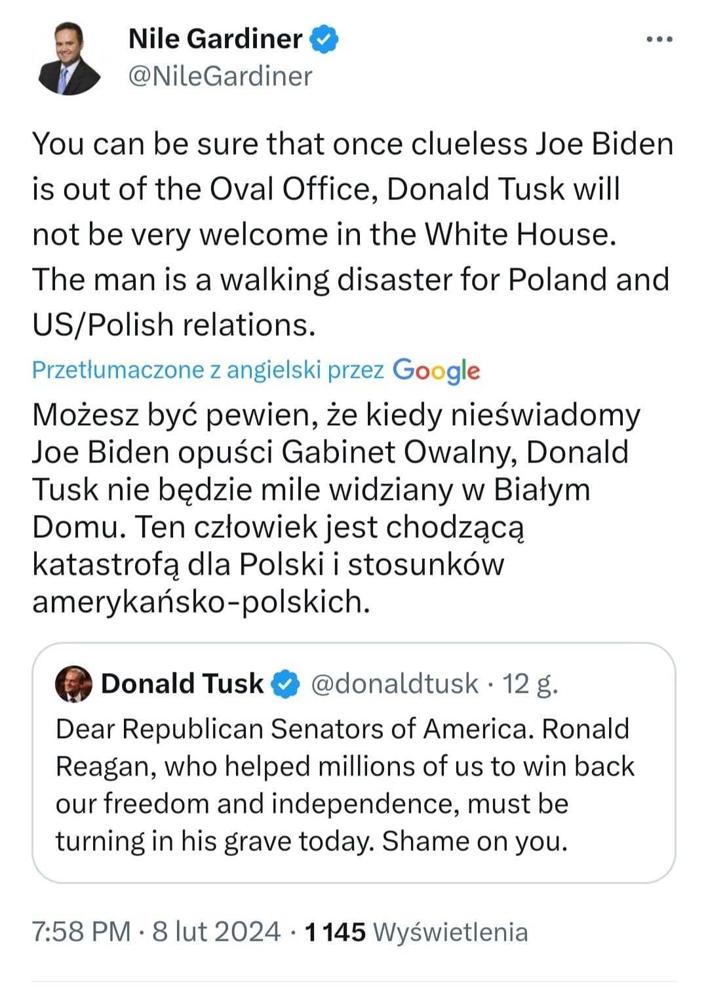Open Donald Tusk's small avatar in quoted tweet
This screenshot has height=992, width=708.
74,684
